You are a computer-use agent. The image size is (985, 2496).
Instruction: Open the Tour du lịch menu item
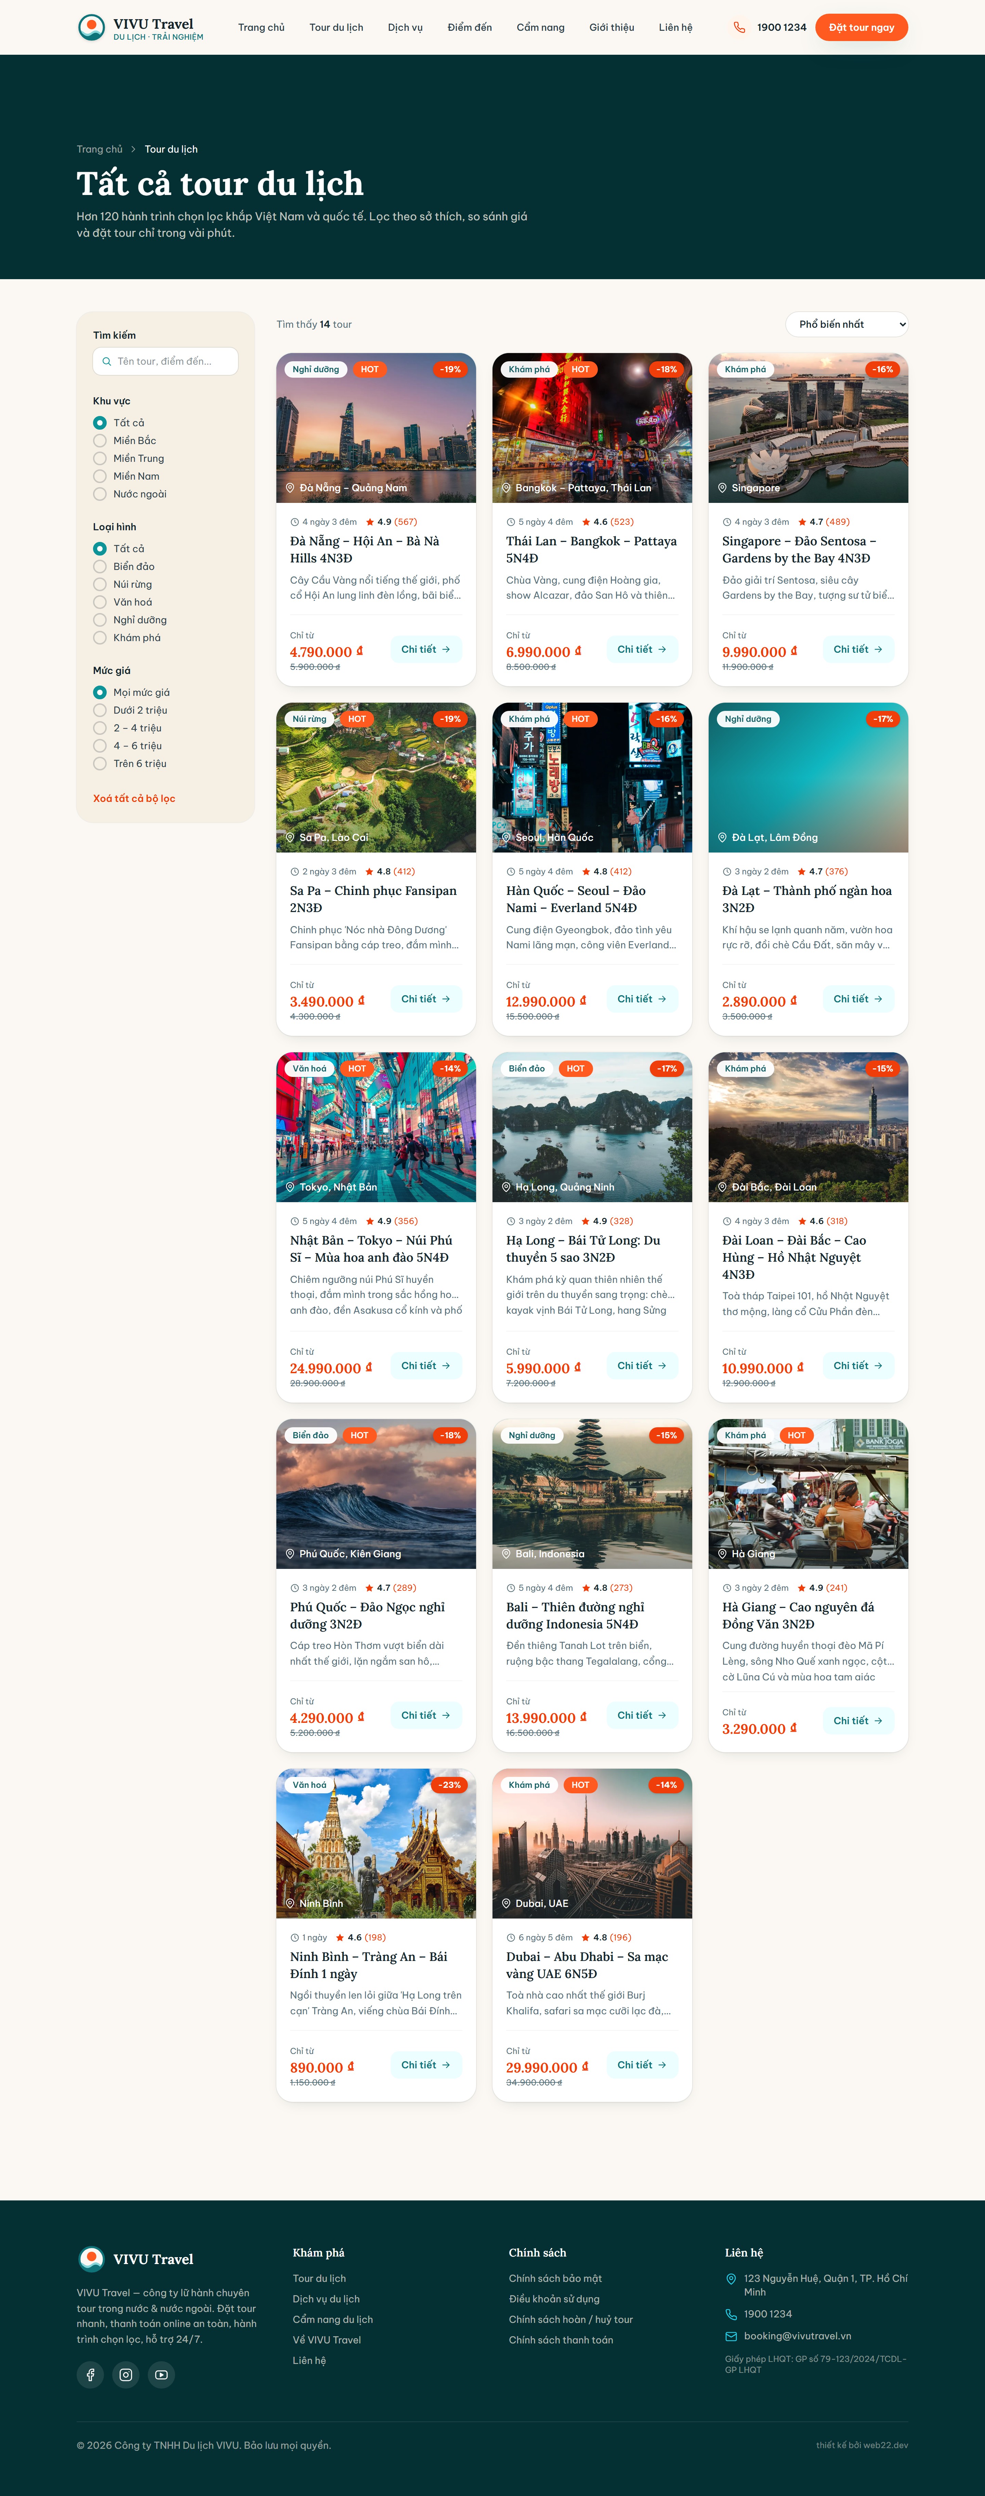[336, 27]
